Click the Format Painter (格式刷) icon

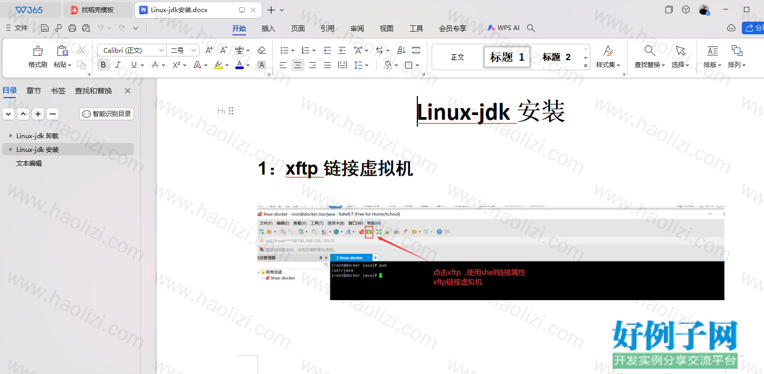click(37, 51)
